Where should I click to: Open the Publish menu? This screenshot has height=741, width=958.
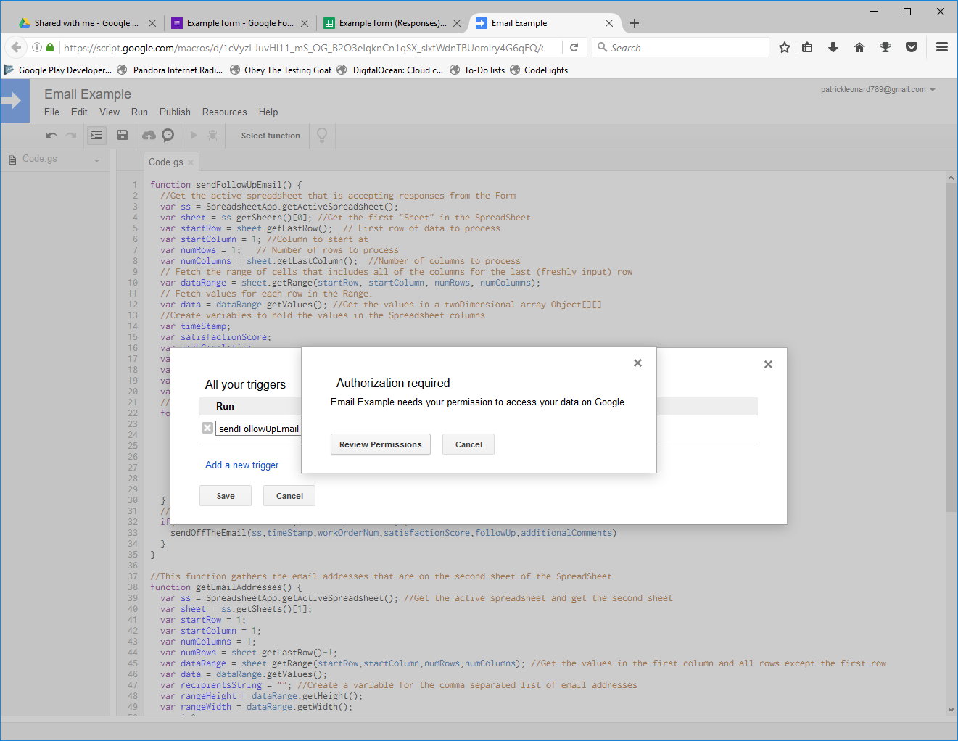(175, 112)
